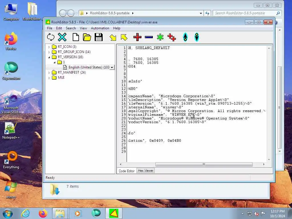Expand the MUI tree node

(49, 78)
